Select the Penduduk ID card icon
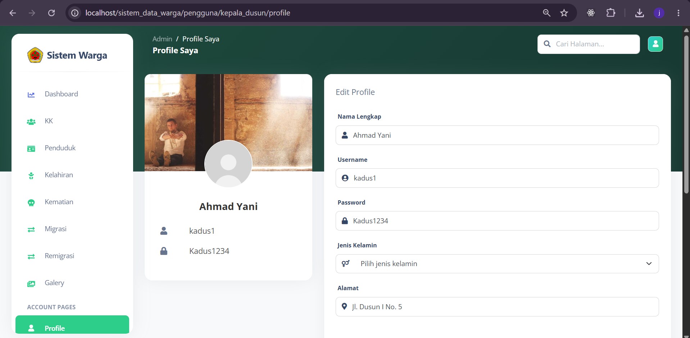Screen dimensions: 690x338 click(x=31, y=149)
